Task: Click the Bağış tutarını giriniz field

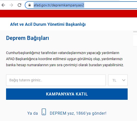Action: (x=56, y=80)
